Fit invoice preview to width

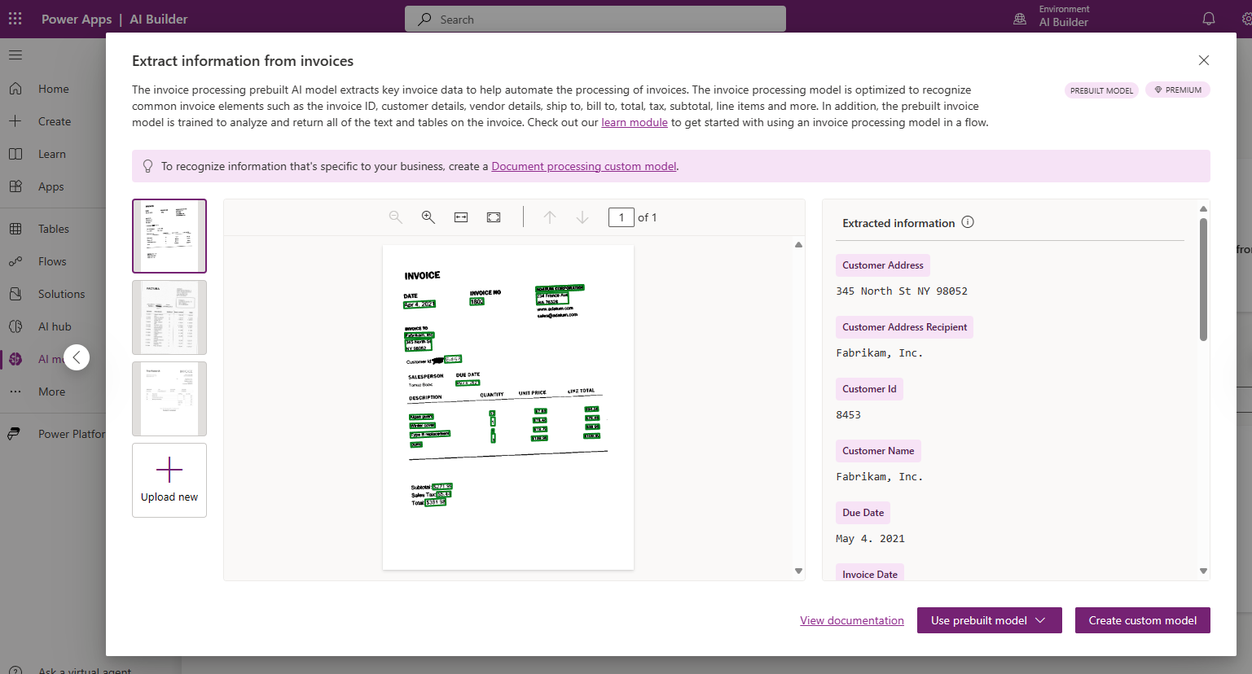coord(461,217)
